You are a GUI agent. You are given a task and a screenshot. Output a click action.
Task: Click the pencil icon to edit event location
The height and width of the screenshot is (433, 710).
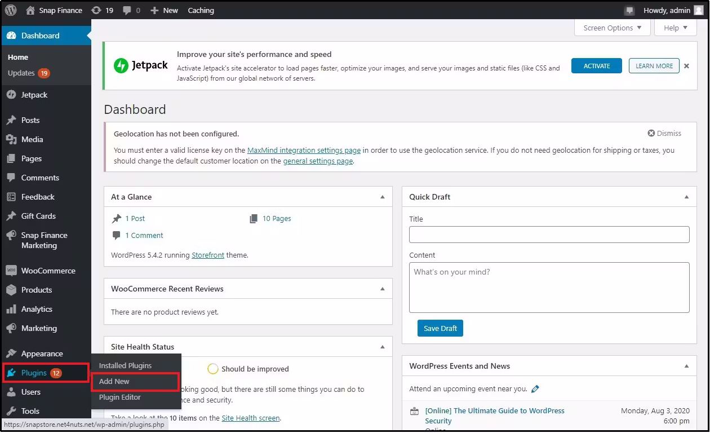coord(535,388)
